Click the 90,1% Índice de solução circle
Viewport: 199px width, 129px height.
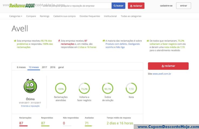click(x=108, y=88)
